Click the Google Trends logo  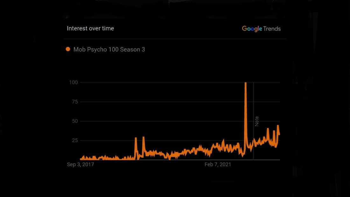click(x=261, y=29)
